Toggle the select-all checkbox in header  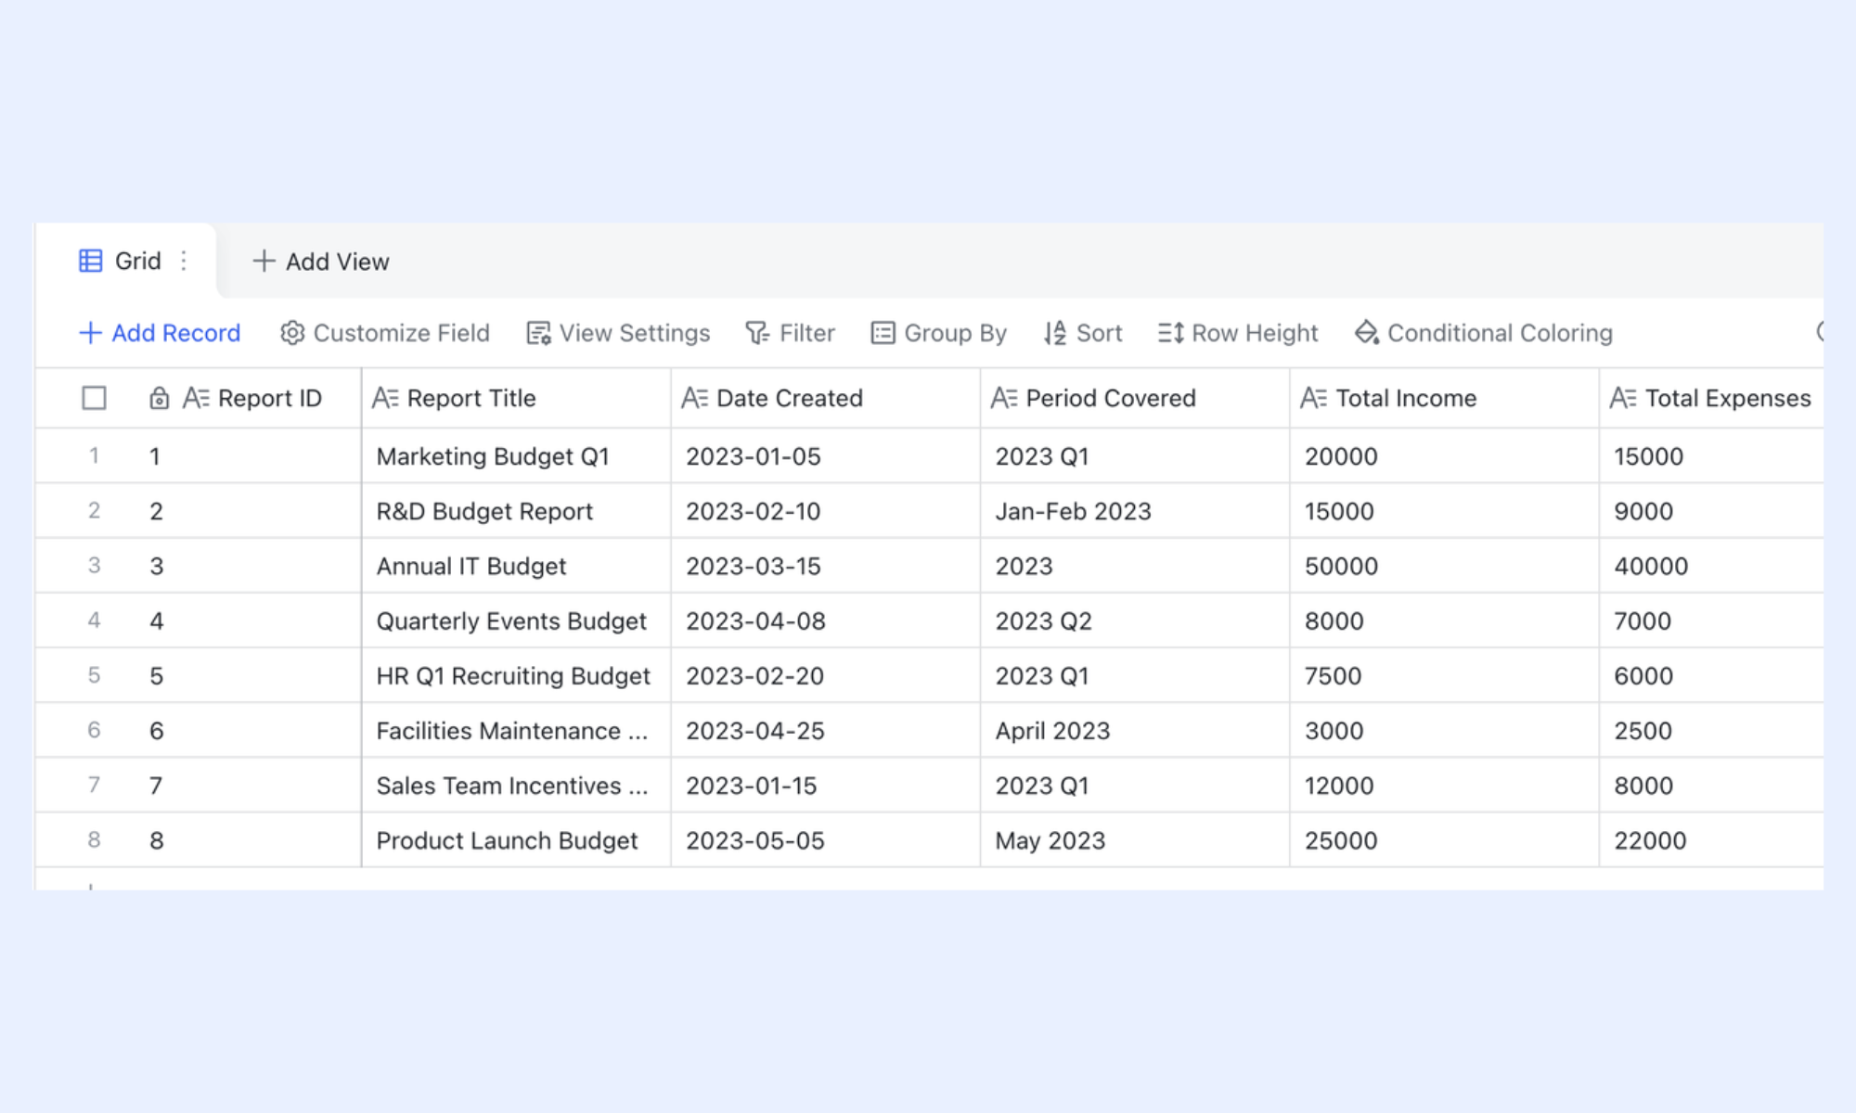(94, 398)
